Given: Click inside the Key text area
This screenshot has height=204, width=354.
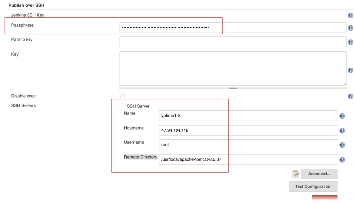Looking at the screenshot, I should (233, 68).
